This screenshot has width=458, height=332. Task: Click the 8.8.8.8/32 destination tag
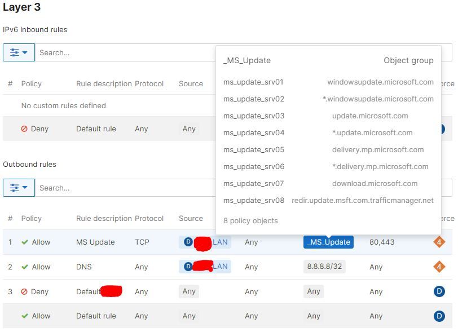324,267
